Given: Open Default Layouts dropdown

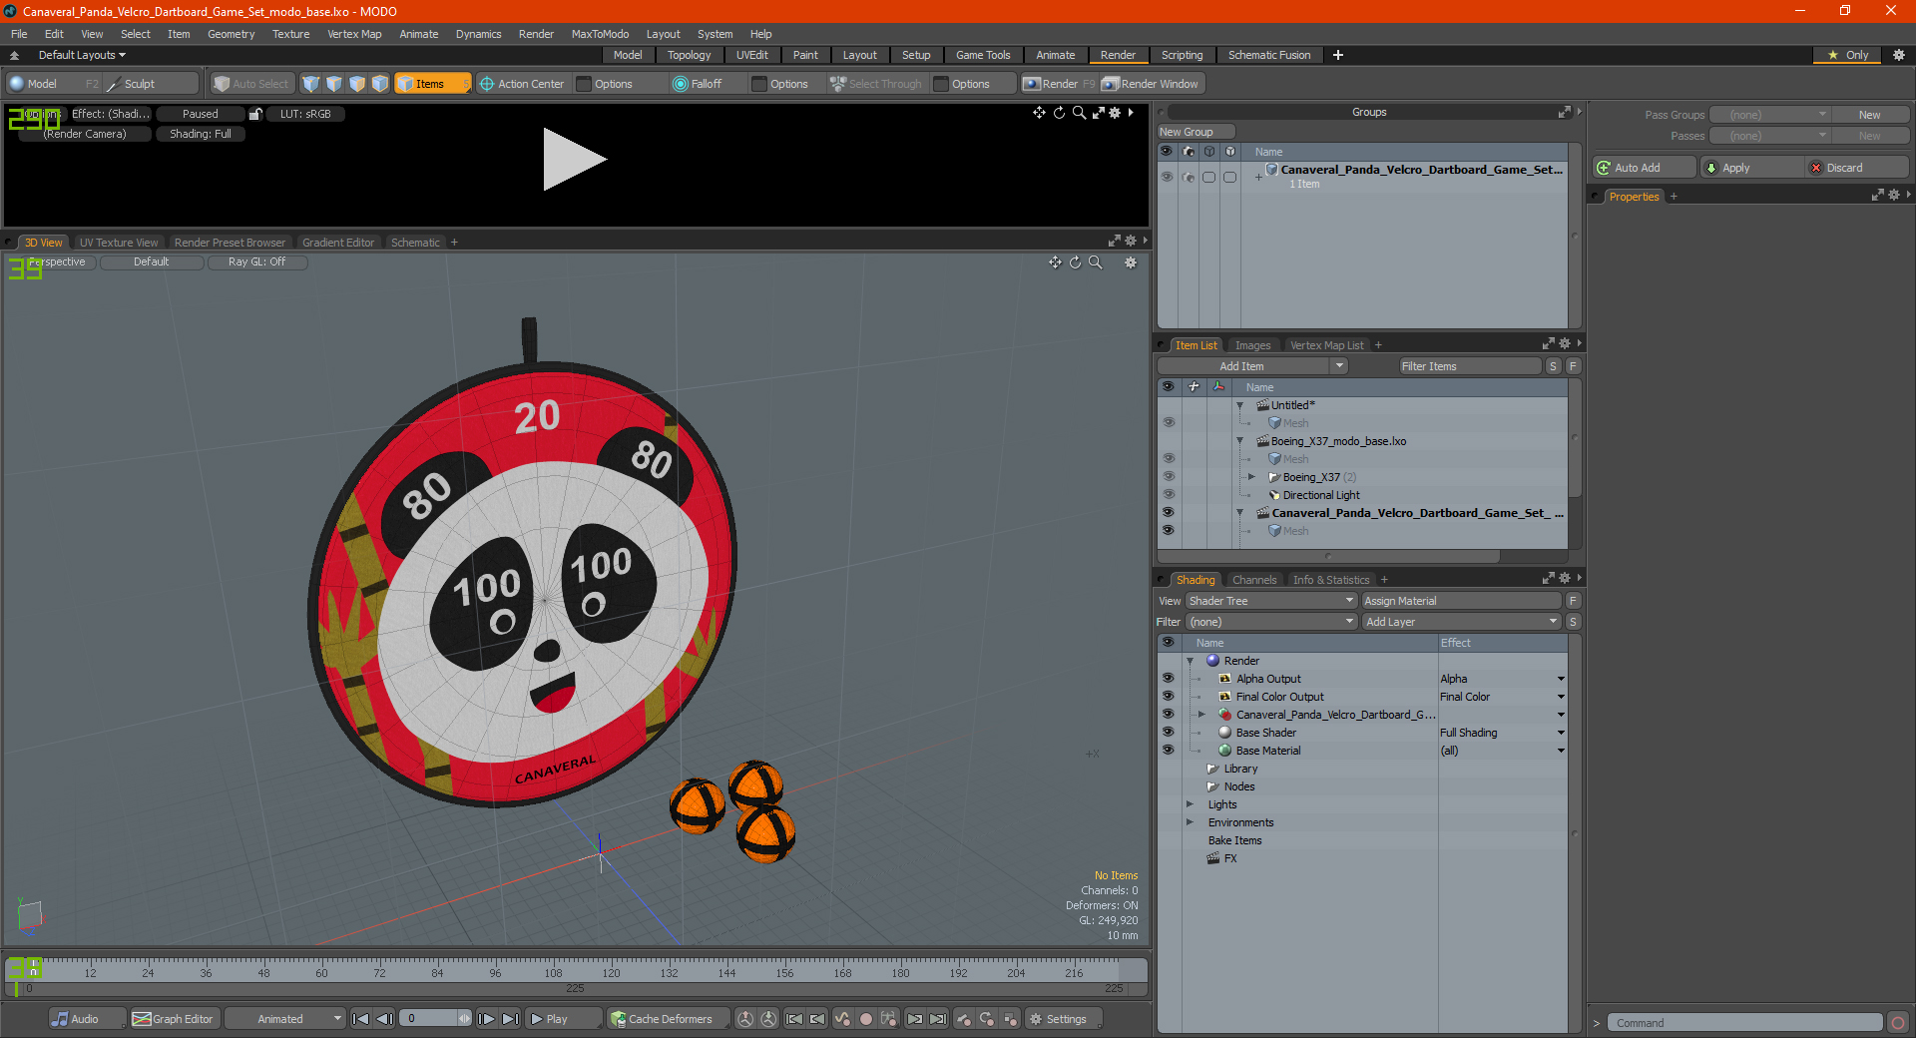Looking at the screenshot, I should (82, 55).
